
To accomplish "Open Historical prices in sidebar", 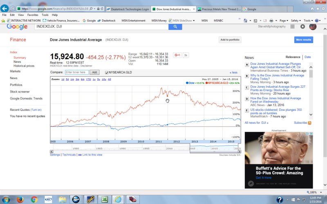I will coord(24,66).
